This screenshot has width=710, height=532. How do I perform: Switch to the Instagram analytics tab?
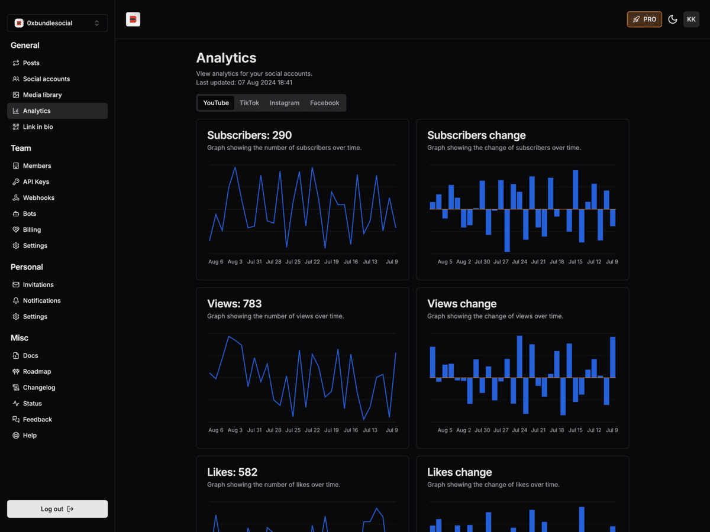(285, 103)
